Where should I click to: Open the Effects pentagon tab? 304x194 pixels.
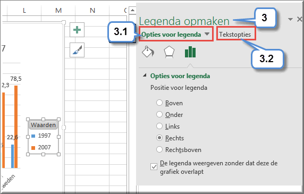(x=169, y=52)
